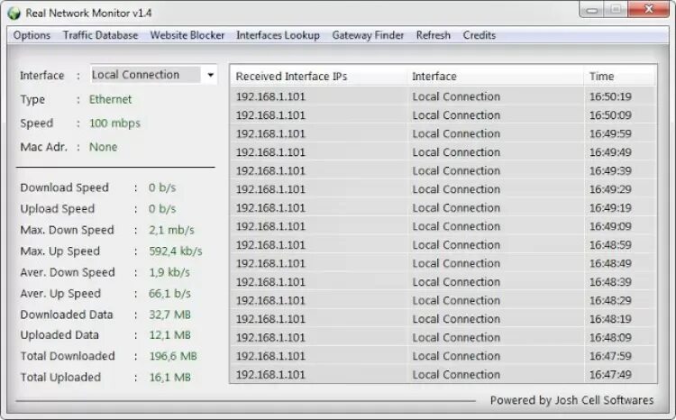The width and height of the screenshot is (676, 420).
Task: Click the 100 mbps speed value
Action: [x=114, y=123]
